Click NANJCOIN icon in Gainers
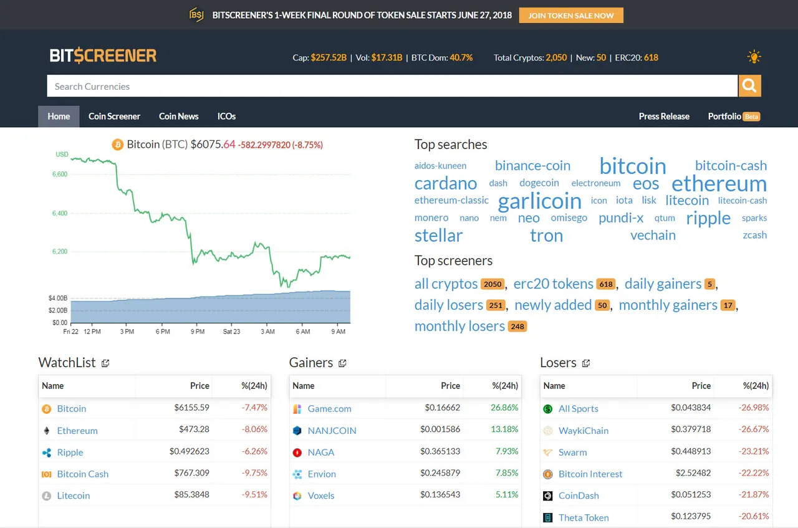 pyautogui.click(x=297, y=431)
